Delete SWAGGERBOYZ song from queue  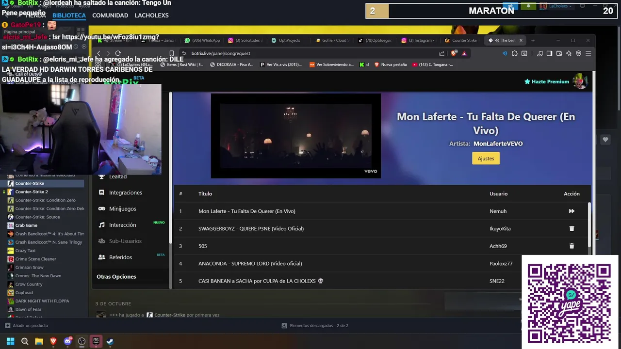coord(572,228)
